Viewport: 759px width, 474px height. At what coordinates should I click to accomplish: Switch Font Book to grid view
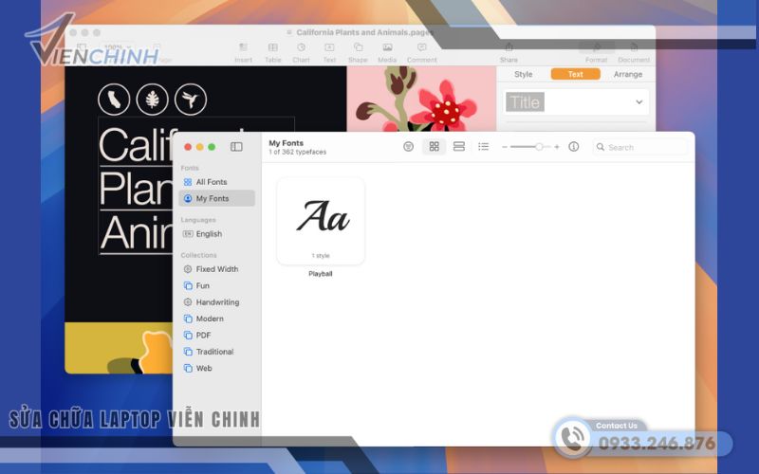coord(435,147)
